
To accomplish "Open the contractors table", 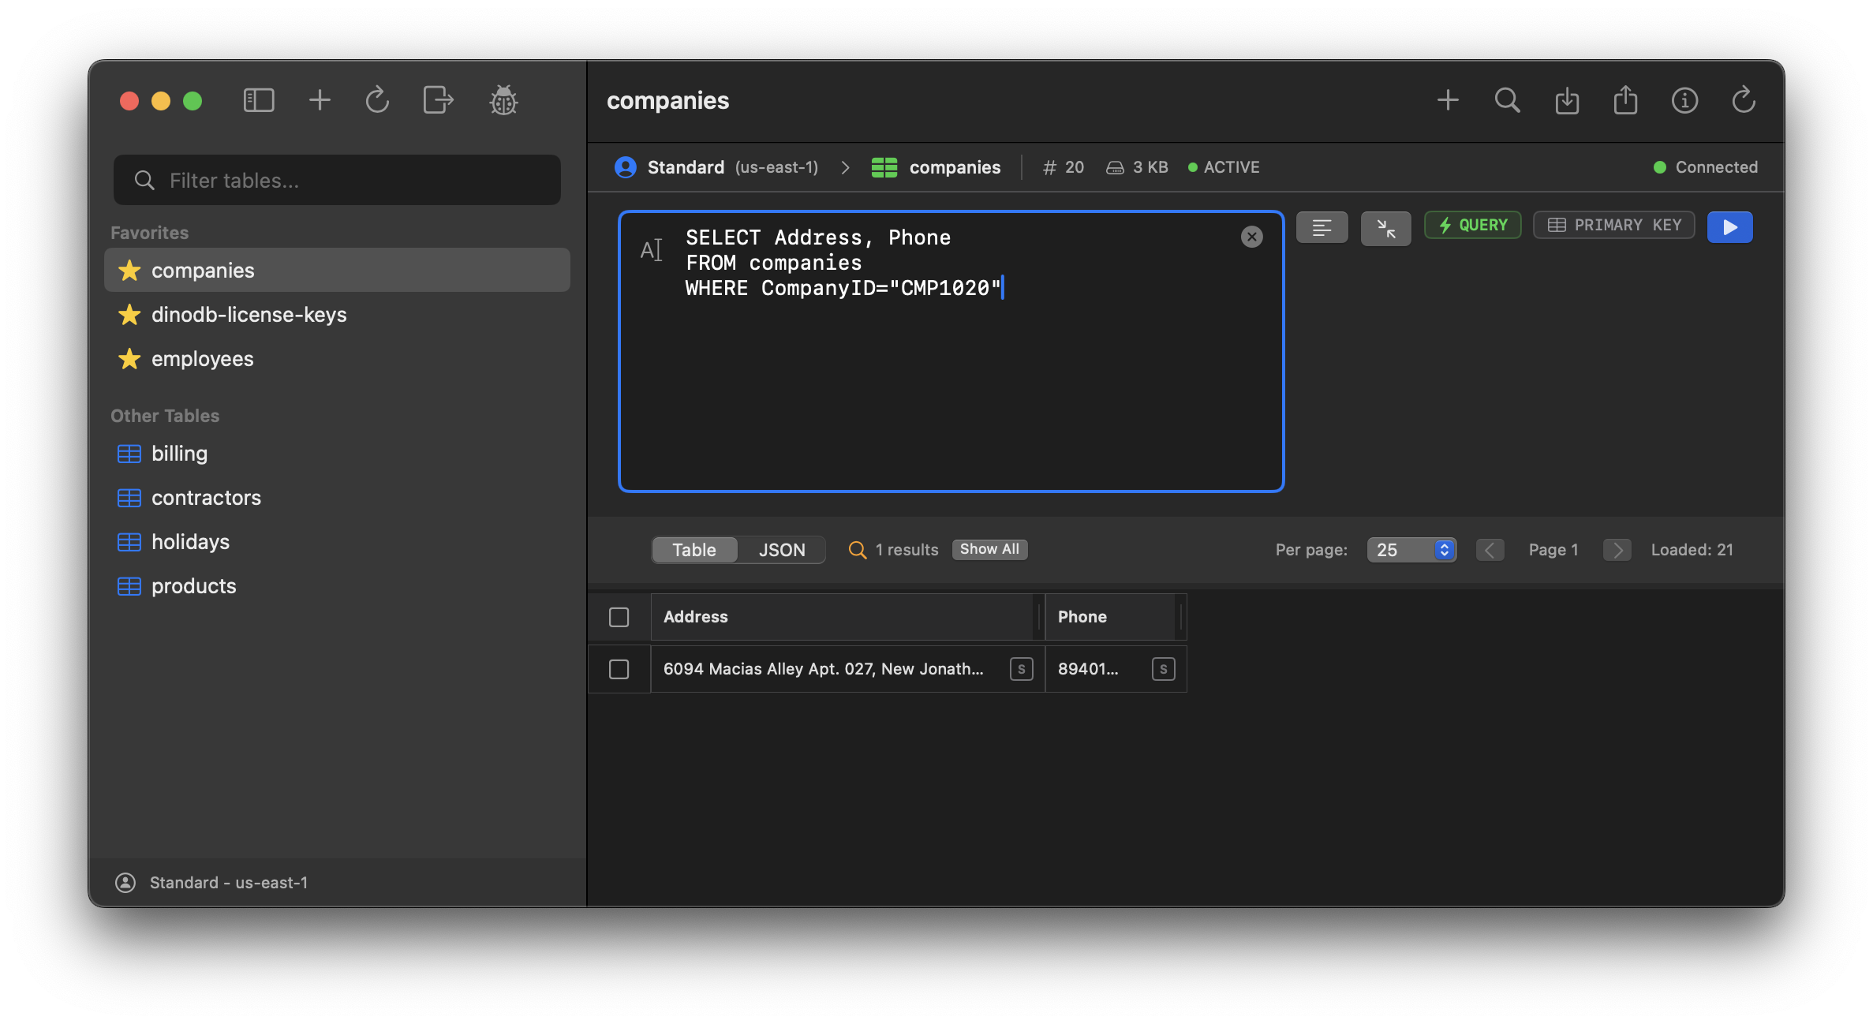I will point(337,498).
